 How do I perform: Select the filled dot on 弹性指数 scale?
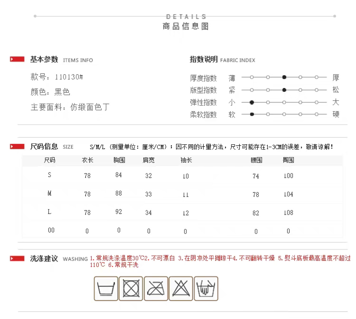pos(252,102)
